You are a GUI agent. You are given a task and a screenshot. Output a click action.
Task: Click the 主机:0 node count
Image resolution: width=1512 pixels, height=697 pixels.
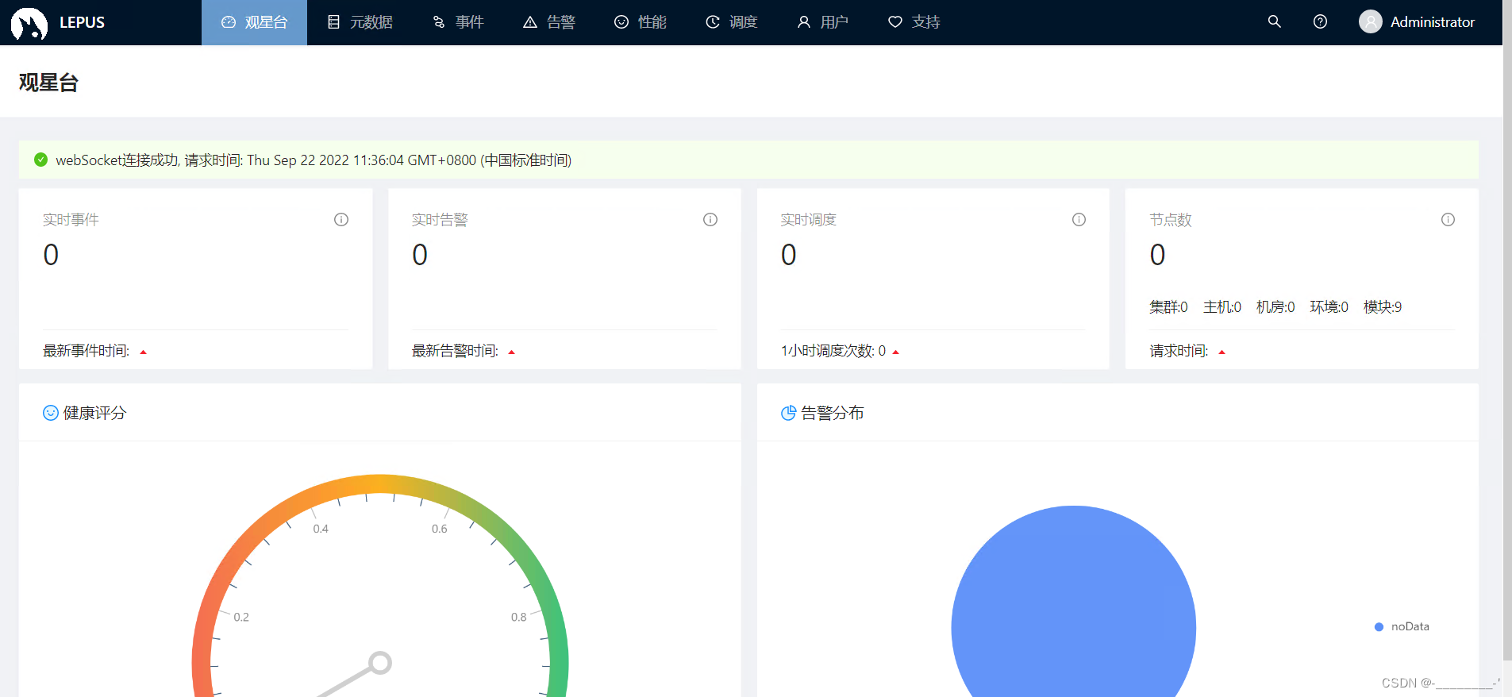click(x=1222, y=307)
